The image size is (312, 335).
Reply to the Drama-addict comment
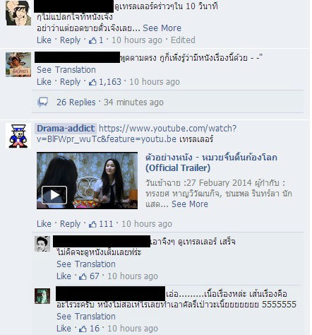[x=70, y=224]
